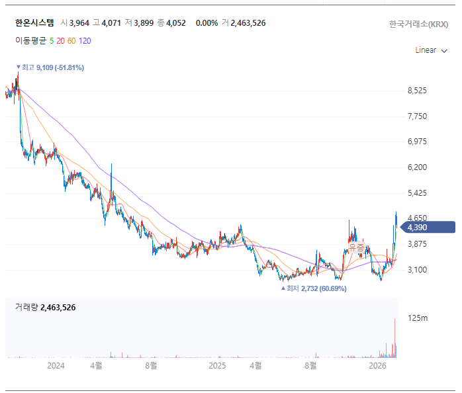462x393 pixels.
Task: Click the low price value 3,899
Action: pos(144,23)
